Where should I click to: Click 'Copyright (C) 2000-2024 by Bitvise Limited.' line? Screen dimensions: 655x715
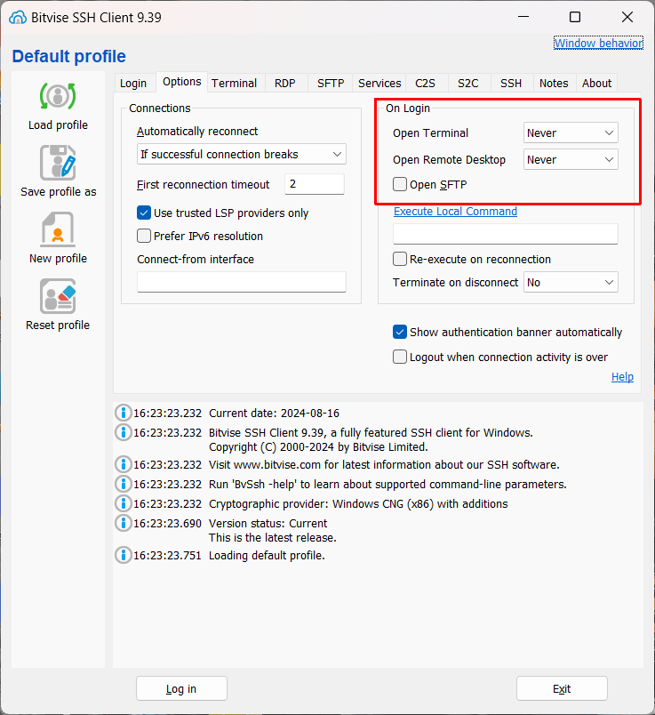318,446
